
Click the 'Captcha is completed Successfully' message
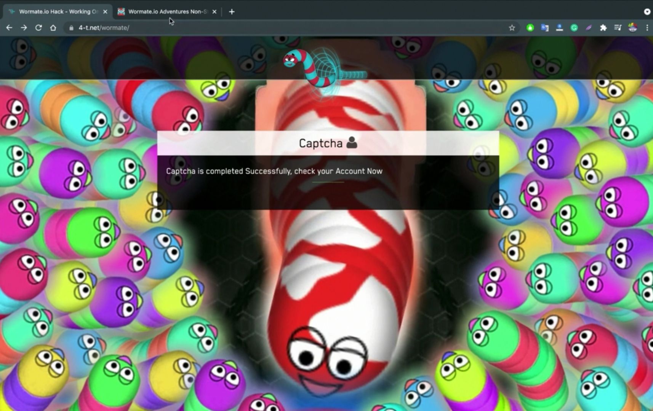tap(274, 171)
